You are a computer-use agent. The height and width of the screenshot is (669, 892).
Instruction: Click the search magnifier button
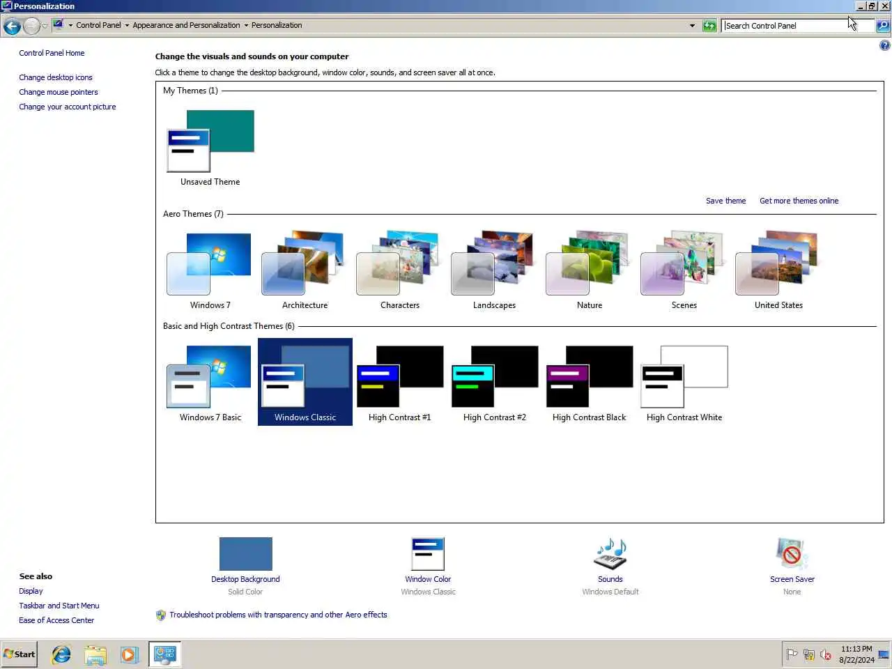883,26
